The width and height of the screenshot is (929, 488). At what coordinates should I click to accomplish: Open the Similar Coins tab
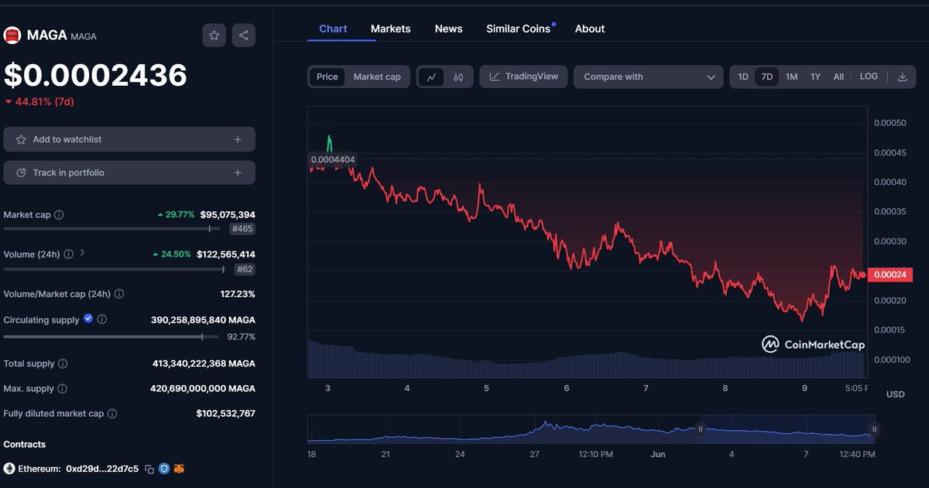(519, 29)
